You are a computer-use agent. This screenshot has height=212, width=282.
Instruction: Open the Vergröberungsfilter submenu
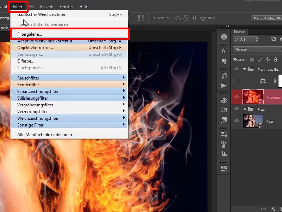[69, 105]
